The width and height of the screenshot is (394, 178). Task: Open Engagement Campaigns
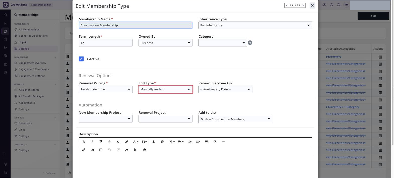tap(34, 69)
